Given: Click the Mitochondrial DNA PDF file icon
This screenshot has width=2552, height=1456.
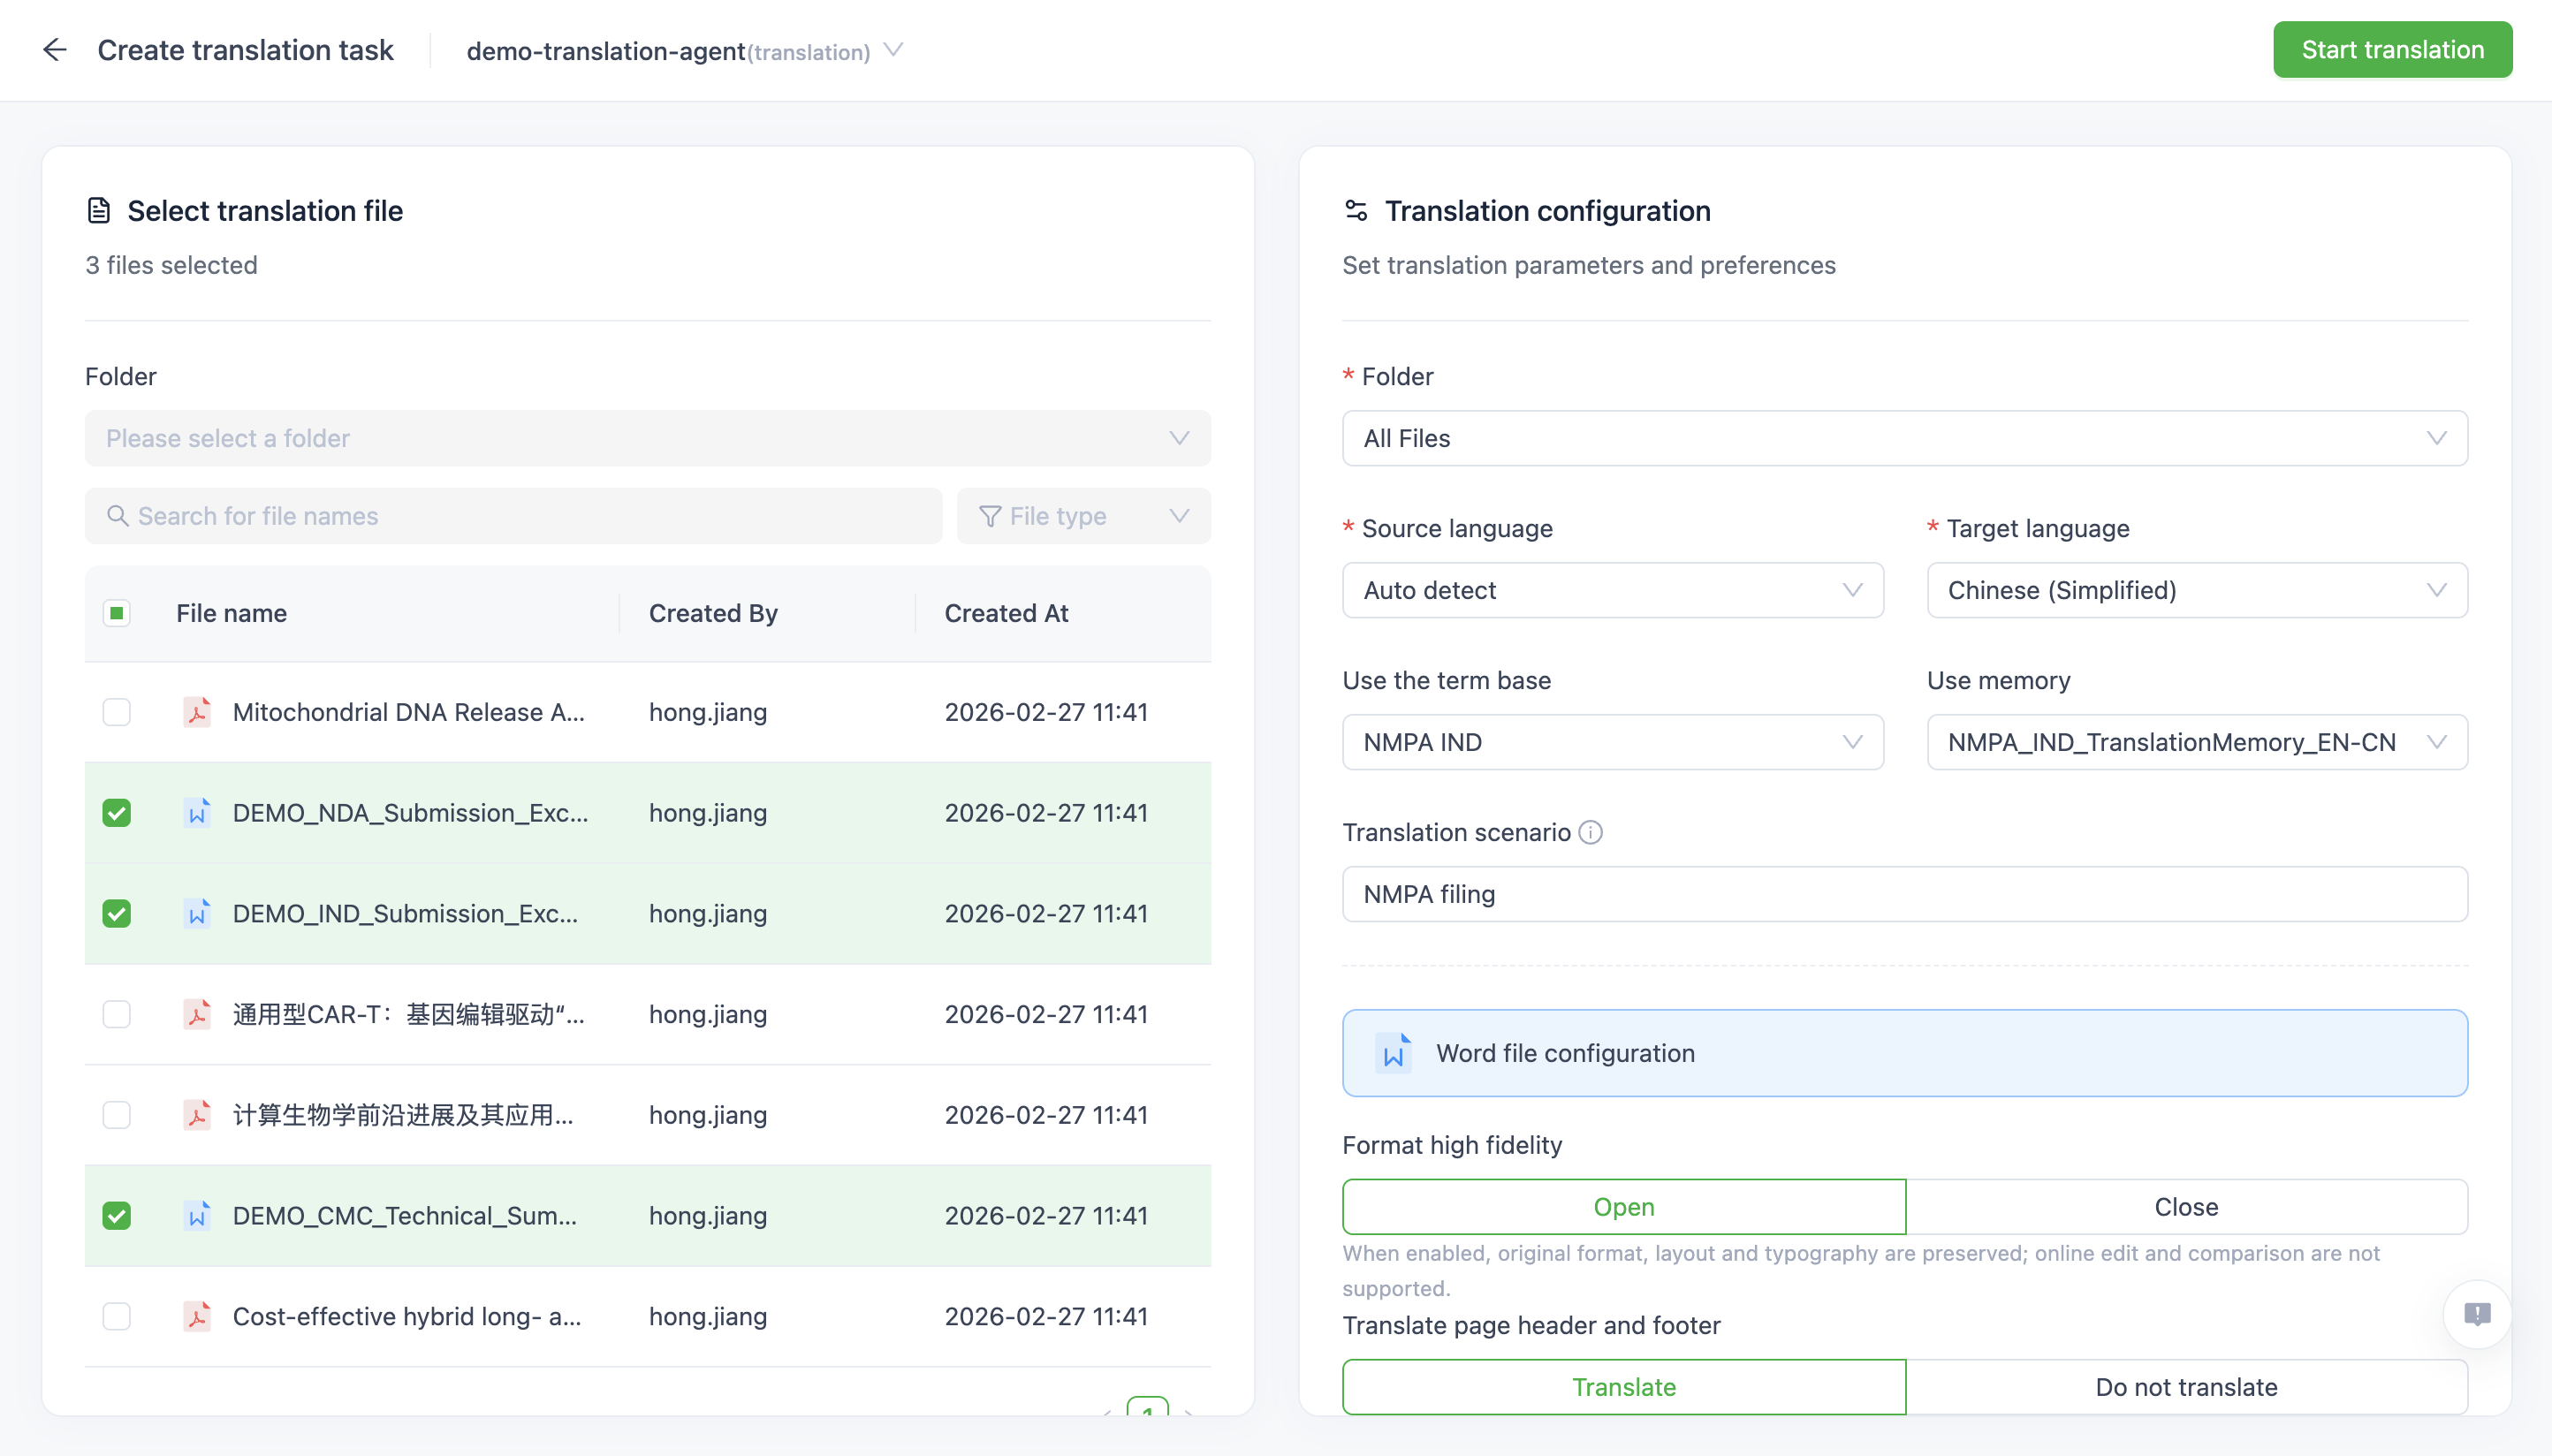Looking at the screenshot, I should 197,712.
